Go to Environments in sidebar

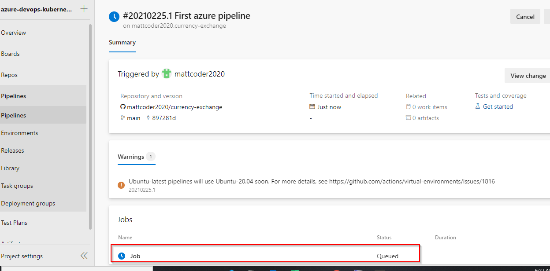click(19, 133)
